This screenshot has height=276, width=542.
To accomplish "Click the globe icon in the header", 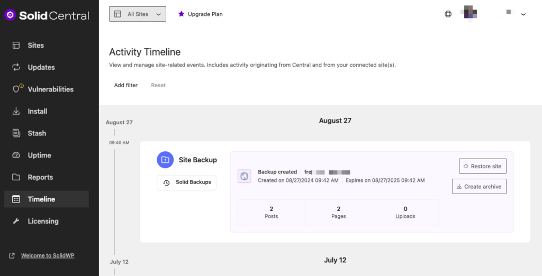I will (448, 14).
